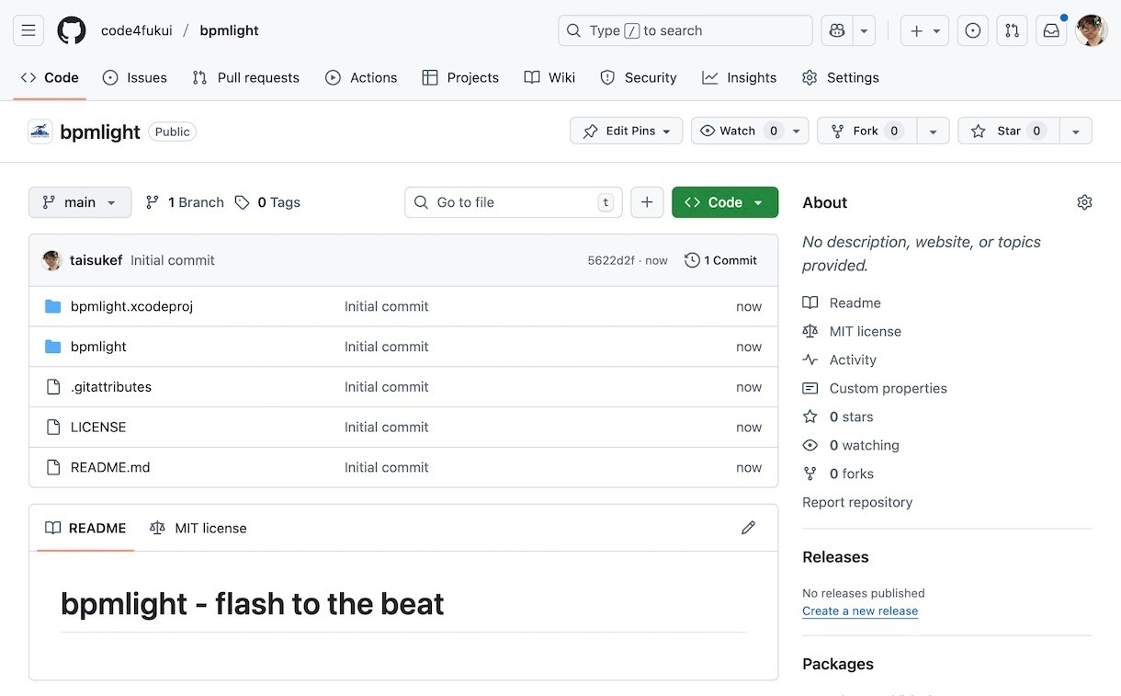This screenshot has height=696, width=1121.
Task: Open the Copilot chat icon
Action: coord(837,30)
